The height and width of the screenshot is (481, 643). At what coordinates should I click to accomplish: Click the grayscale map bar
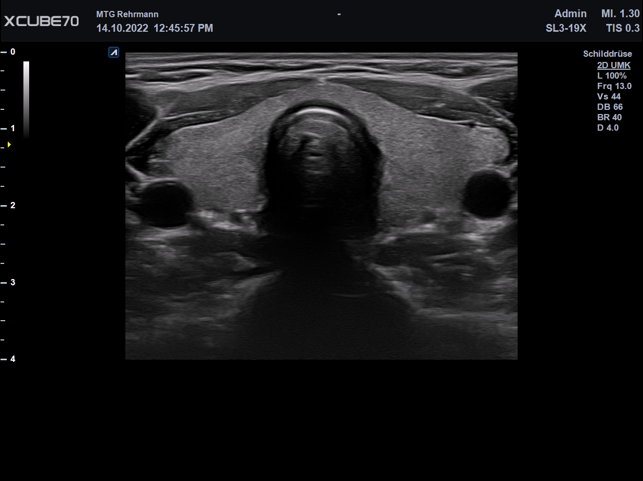point(26,99)
